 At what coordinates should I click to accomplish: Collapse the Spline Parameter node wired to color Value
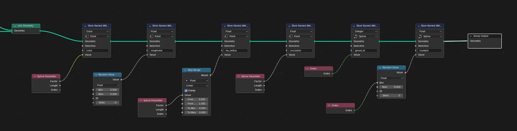[x=35, y=76]
